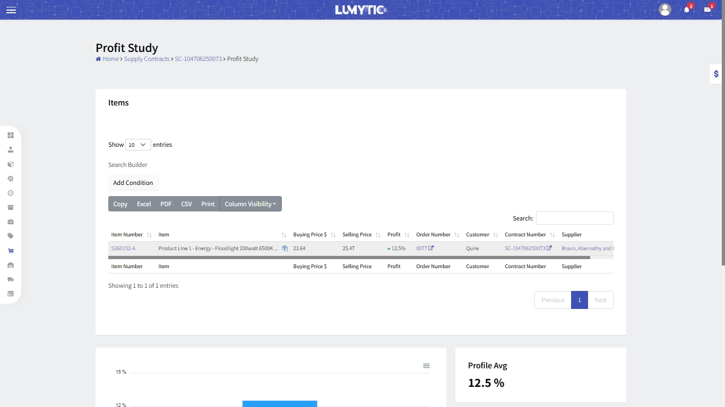Open the shopping cart sidebar icon

click(x=11, y=251)
